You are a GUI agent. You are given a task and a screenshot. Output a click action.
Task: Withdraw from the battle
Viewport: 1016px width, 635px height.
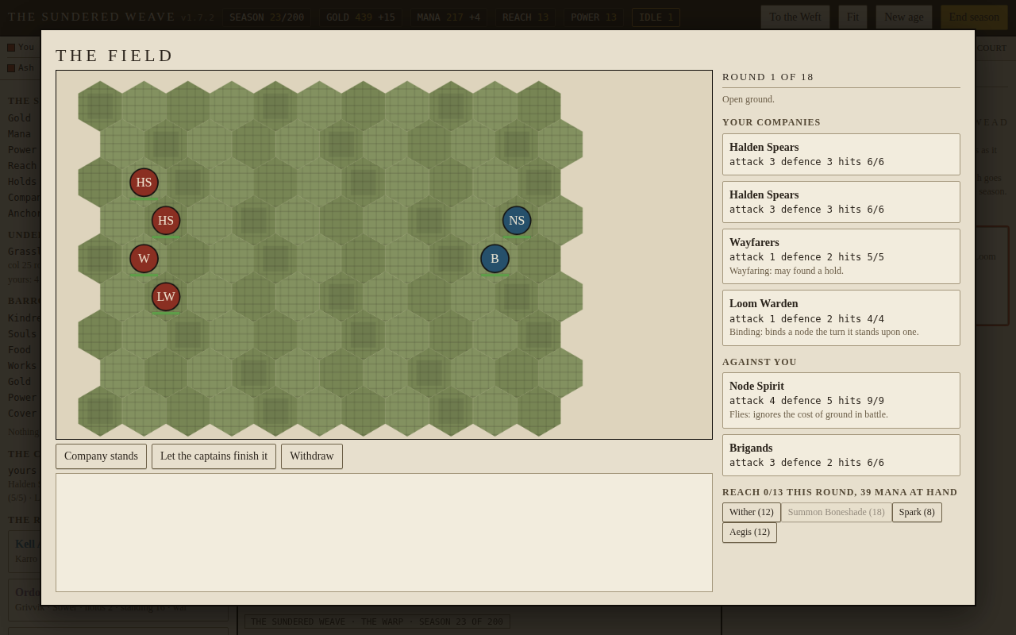pos(311,456)
